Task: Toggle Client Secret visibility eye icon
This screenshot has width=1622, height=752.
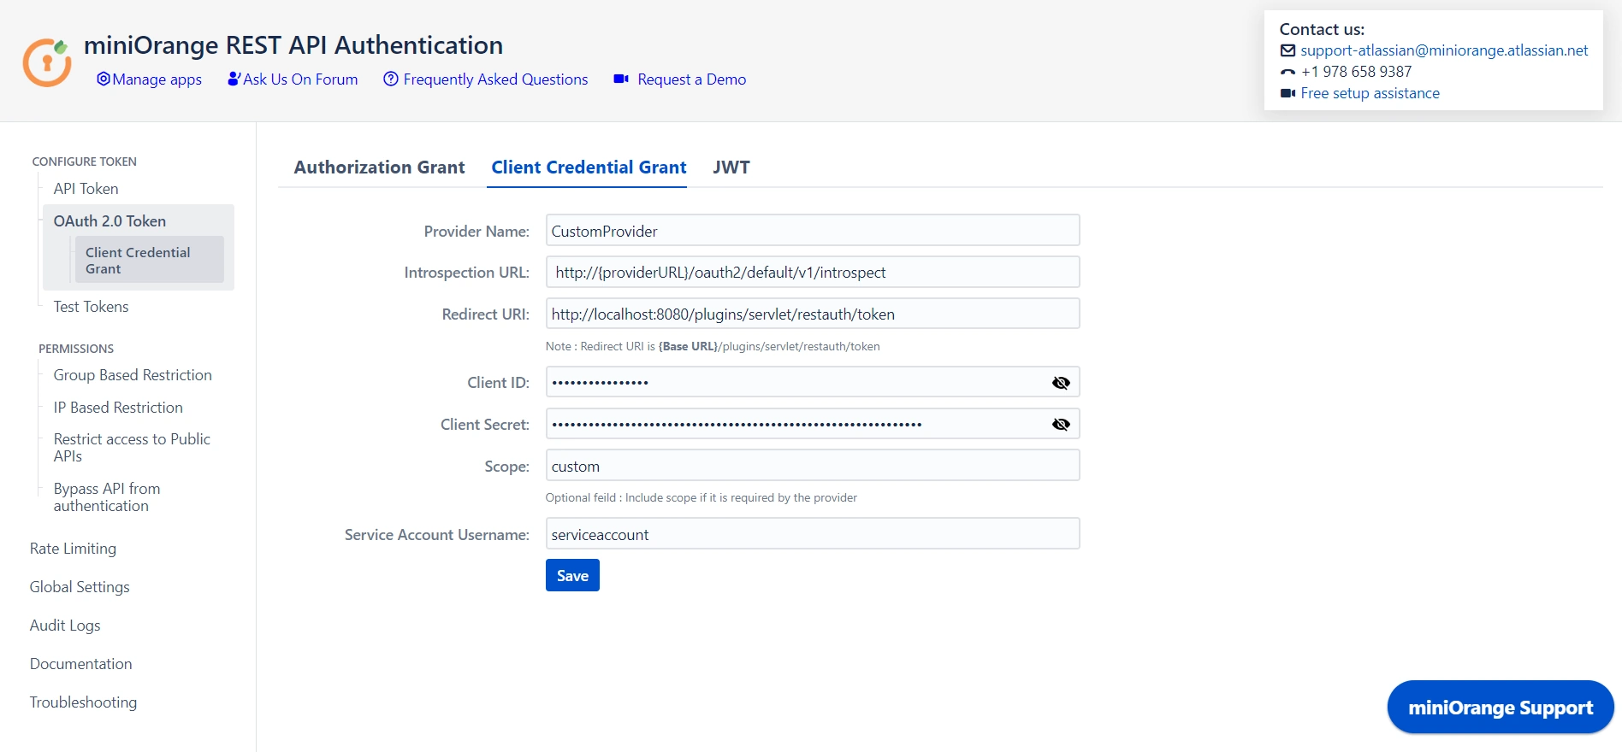Action: click(1061, 424)
